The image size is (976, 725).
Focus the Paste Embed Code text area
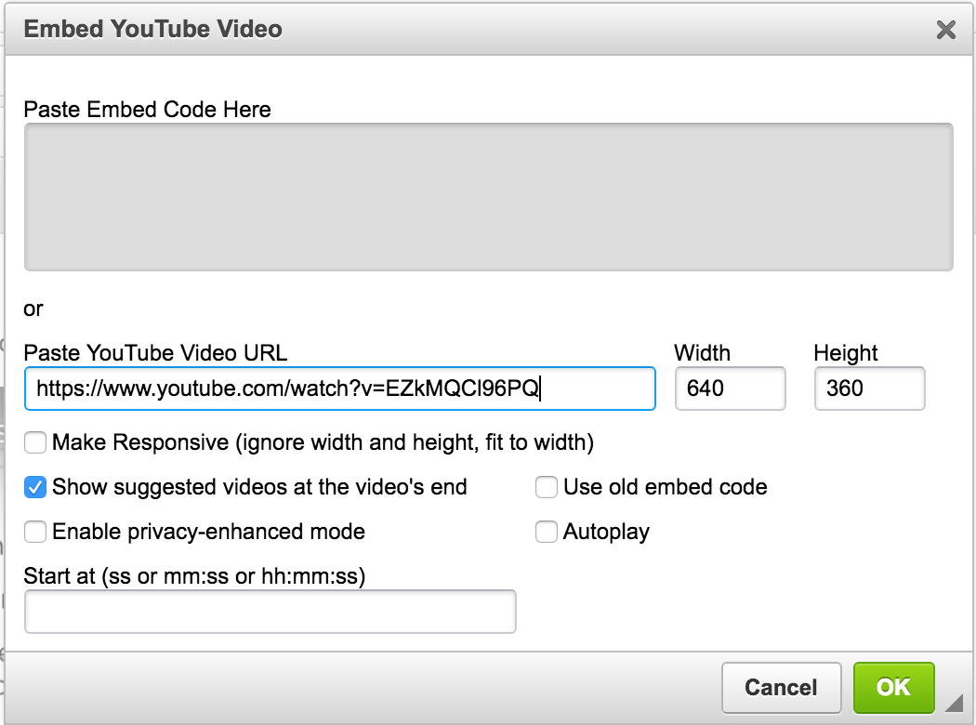pos(488,196)
